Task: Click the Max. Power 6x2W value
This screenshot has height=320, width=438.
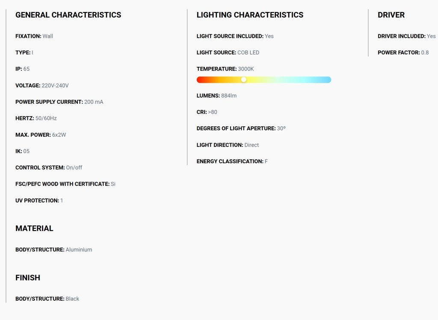Action: [59, 135]
